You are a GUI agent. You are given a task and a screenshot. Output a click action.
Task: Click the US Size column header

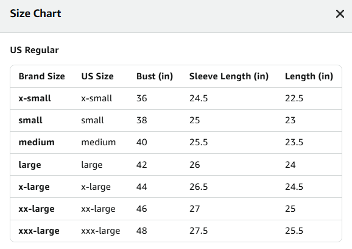pyautogui.click(x=97, y=76)
